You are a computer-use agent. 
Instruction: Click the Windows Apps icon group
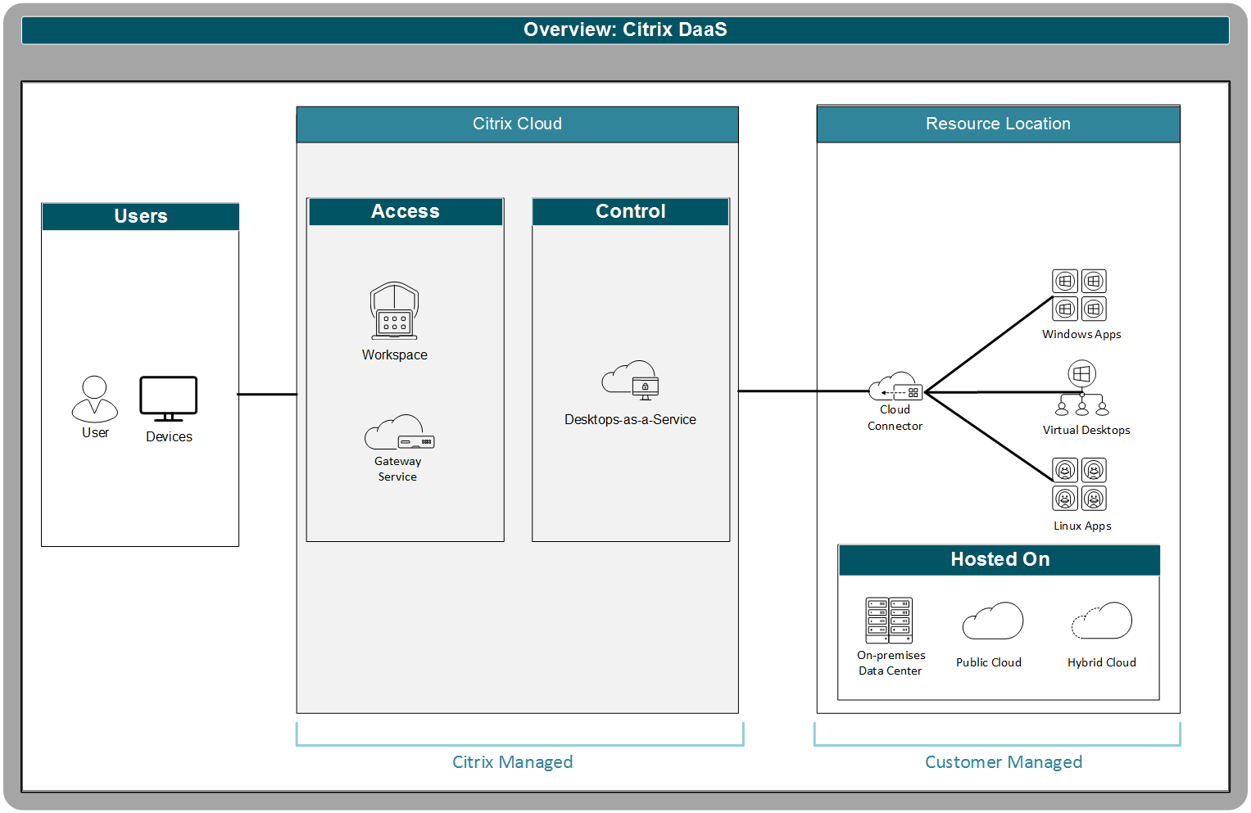[1080, 296]
